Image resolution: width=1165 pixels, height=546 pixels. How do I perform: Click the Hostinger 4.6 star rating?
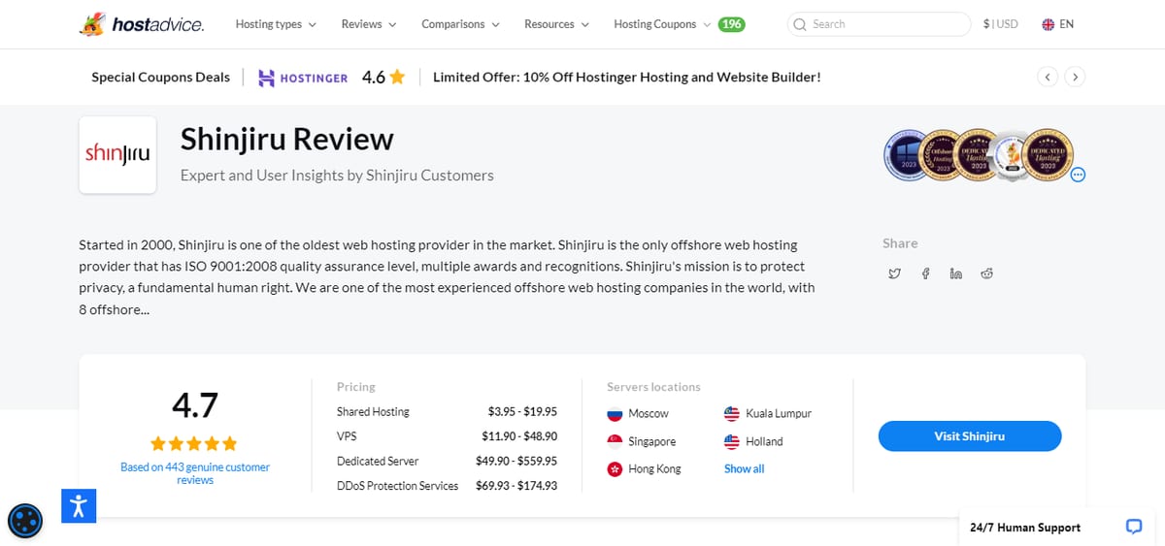(383, 78)
